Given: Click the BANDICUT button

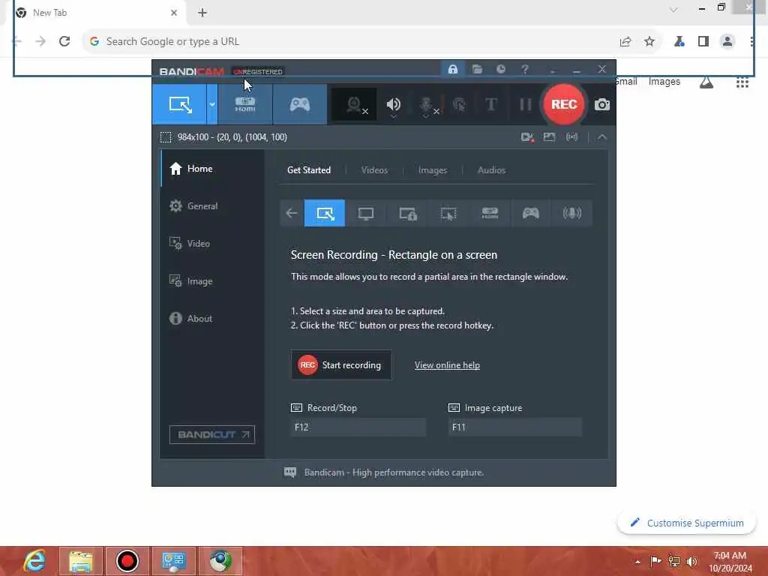Looking at the screenshot, I should point(212,434).
